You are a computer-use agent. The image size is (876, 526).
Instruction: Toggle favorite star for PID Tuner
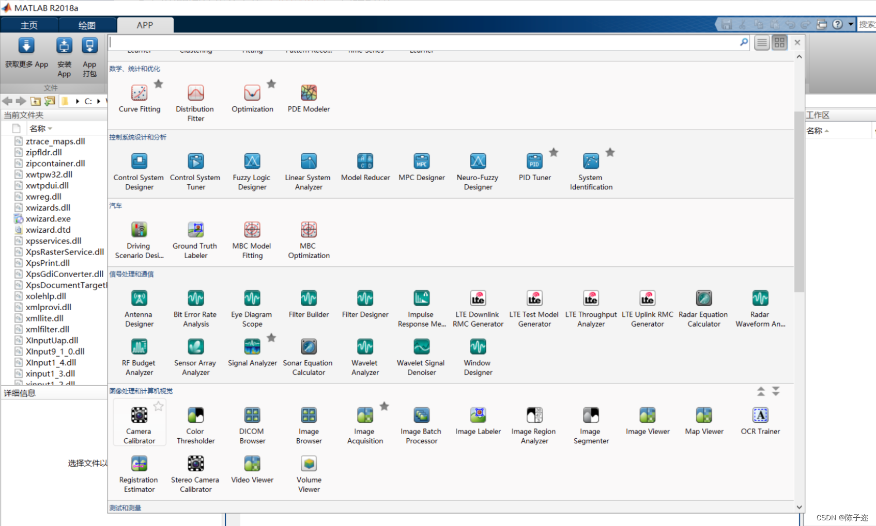tap(554, 152)
